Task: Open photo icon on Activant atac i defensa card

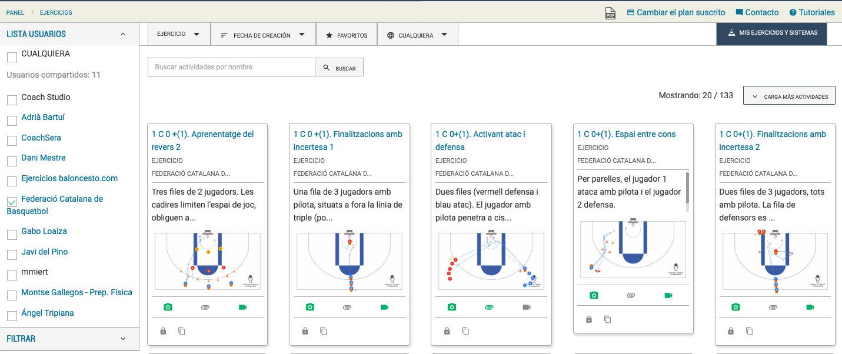Action: click(452, 307)
